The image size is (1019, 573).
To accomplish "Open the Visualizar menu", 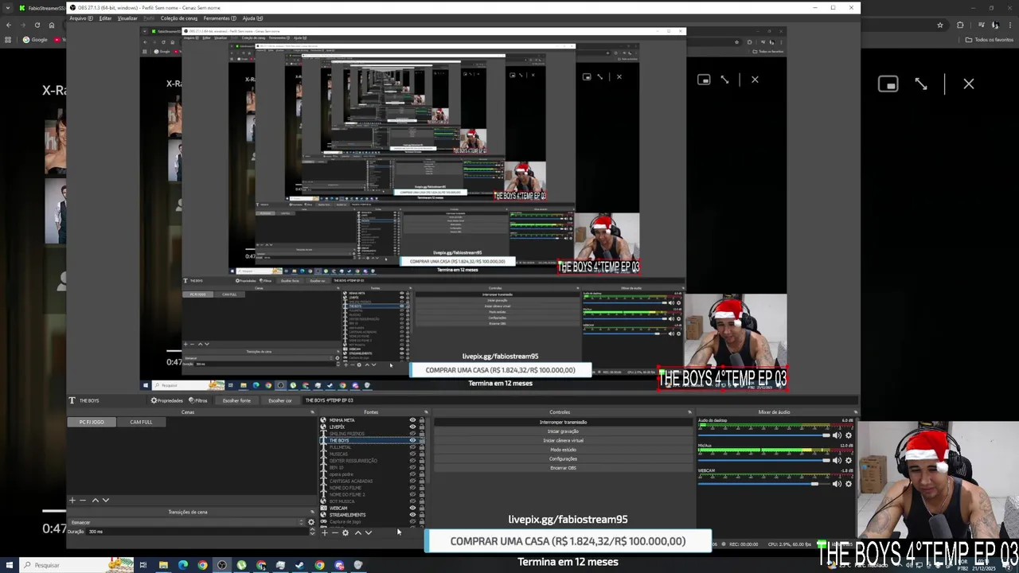I will [127, 18].
